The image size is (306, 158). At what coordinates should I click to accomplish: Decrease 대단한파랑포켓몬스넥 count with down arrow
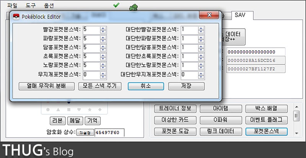(x=201, y=41)
